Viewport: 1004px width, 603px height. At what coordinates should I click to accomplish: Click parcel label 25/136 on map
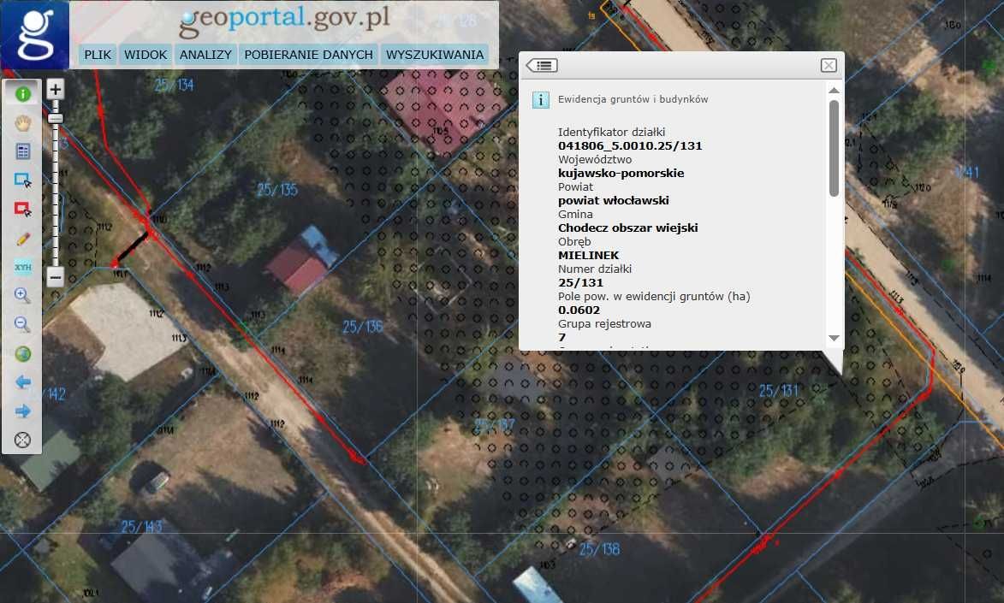[x=362, y=327]
